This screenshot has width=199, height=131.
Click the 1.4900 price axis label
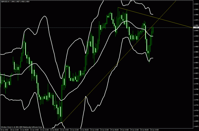point(196,47)
